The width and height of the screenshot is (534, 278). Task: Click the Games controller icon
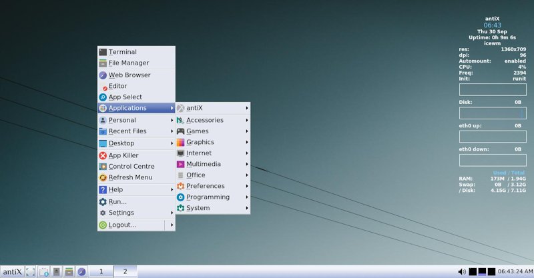[180, 131]
